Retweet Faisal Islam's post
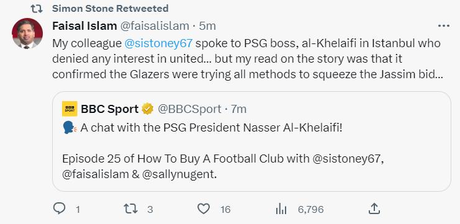Viewport: 460px width, 224px height. [130, 209]
